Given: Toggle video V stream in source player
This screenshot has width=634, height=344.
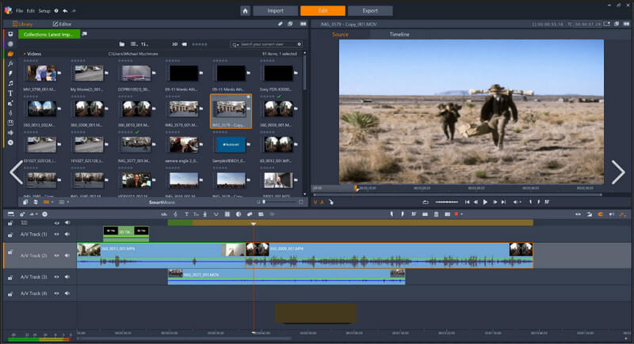Looking at the screenshot, I should (x=315, y=202).
